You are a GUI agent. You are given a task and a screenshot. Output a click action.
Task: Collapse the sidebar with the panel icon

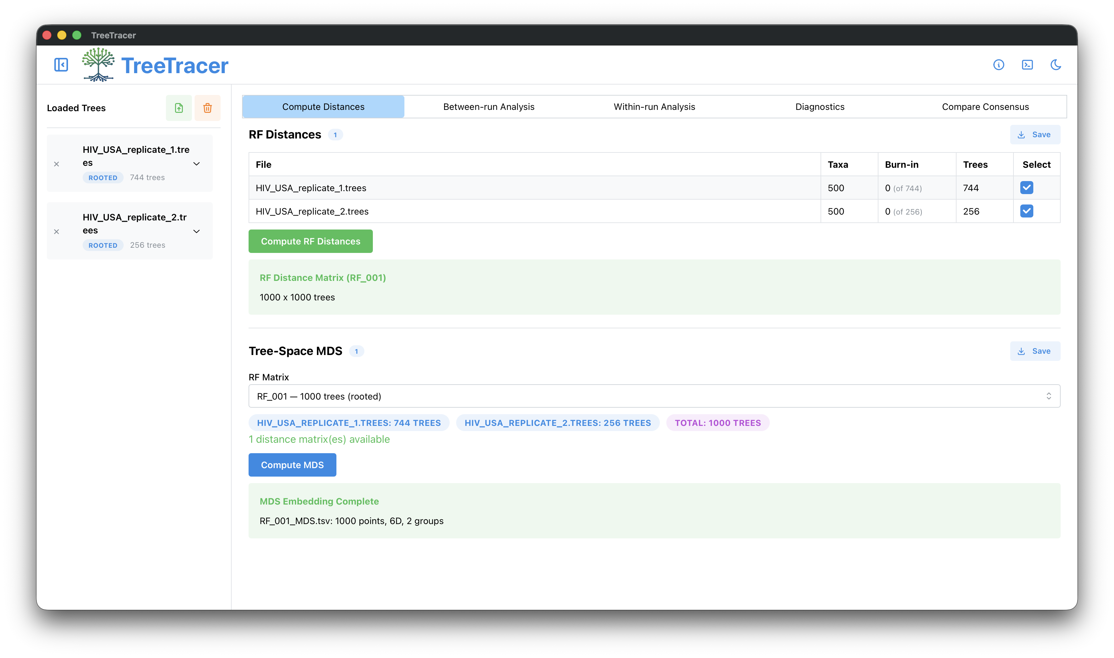click(x=61, y=65)
